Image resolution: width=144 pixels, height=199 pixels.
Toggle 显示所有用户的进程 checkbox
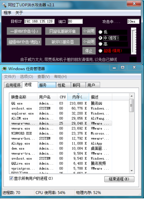pos(11,178)
